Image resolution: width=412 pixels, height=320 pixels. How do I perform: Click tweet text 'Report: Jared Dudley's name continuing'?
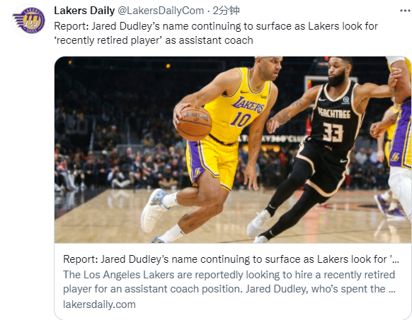pyautogui.click(x=216, y=26)
